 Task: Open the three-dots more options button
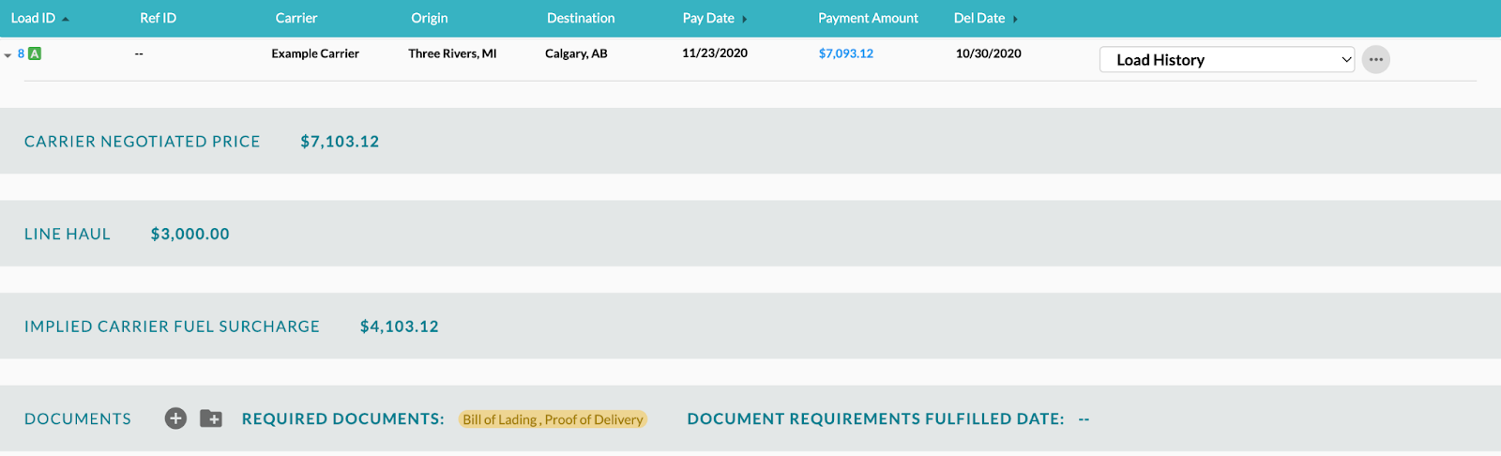coord(1375,59)
